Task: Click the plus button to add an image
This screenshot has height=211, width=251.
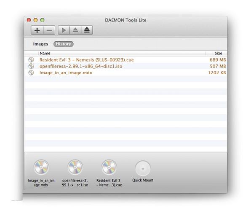Action: click(x=37, y=30)
